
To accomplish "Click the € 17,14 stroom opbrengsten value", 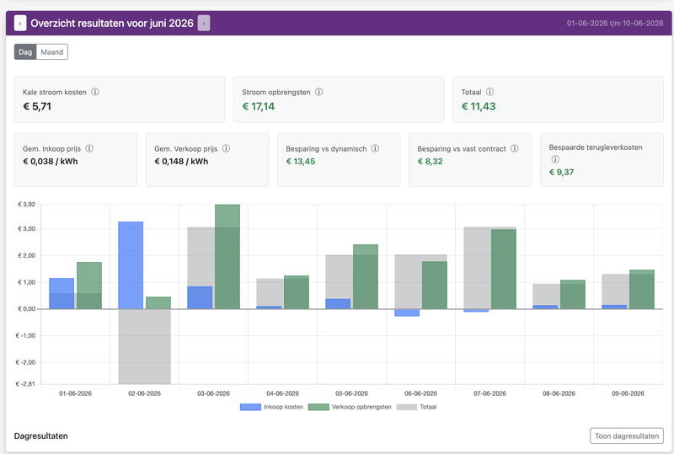I will (259, 107).
